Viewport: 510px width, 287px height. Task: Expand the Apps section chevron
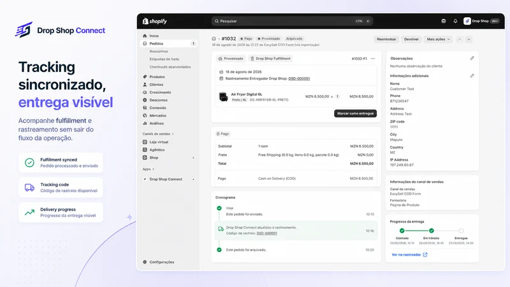click(x=153, y=169)
